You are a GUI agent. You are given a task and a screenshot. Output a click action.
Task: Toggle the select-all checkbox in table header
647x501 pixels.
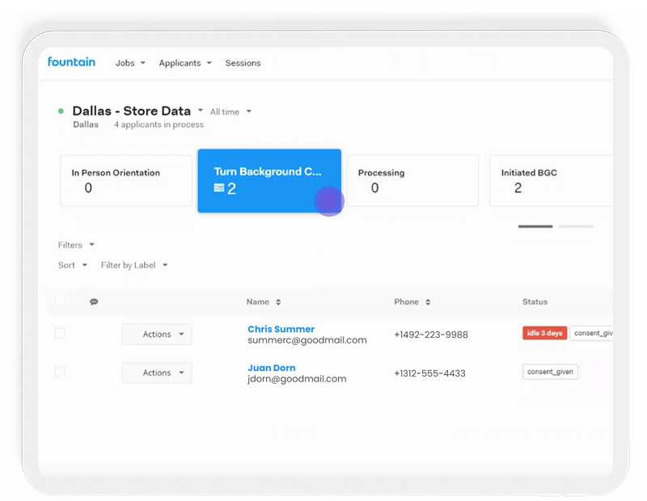pos(59,301)
